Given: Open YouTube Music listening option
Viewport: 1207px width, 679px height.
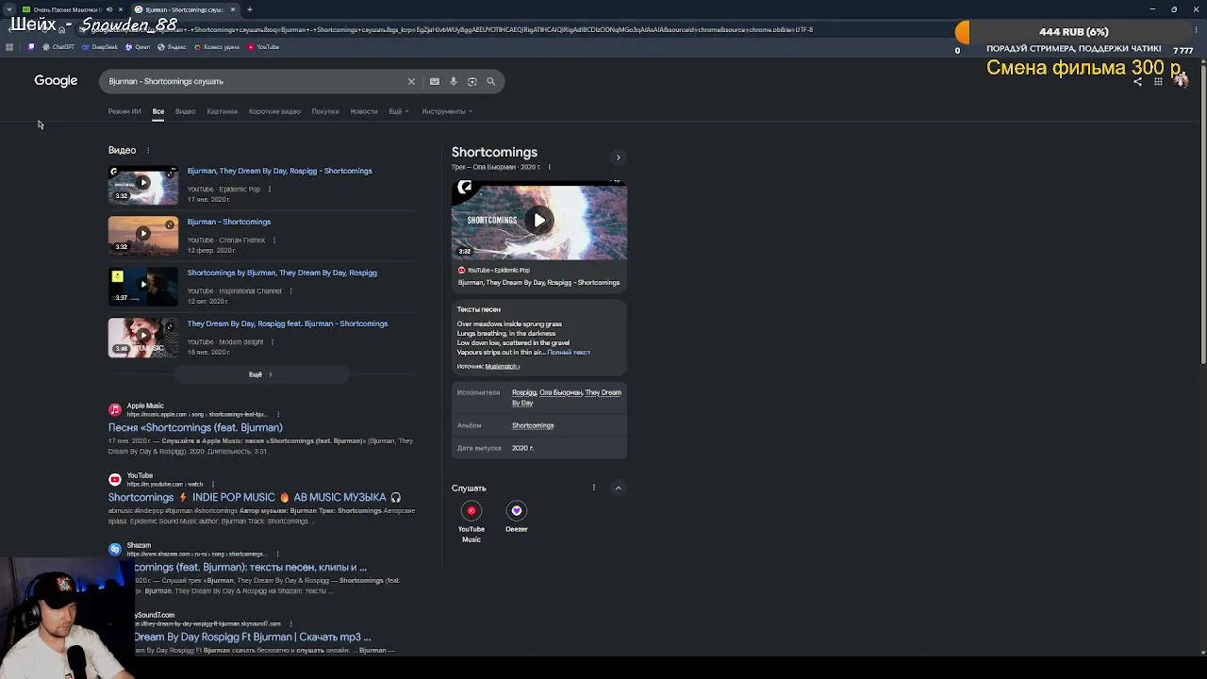Looking at the screenshot, I should 471,522.
